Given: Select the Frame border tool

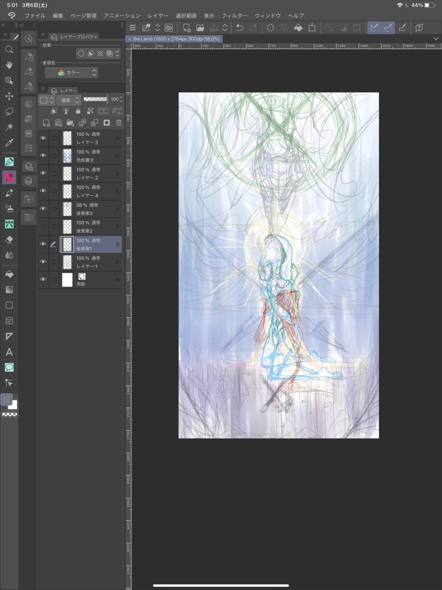Looking at the screenshot, I should point(9,321).
